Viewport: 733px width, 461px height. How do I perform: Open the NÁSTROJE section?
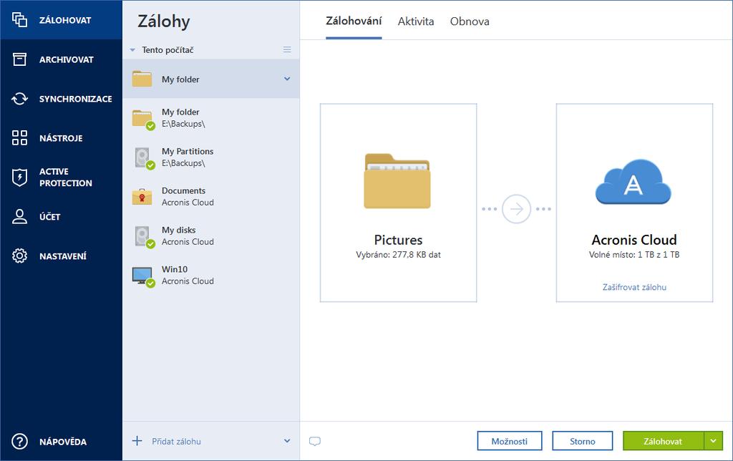pos(61,138)
